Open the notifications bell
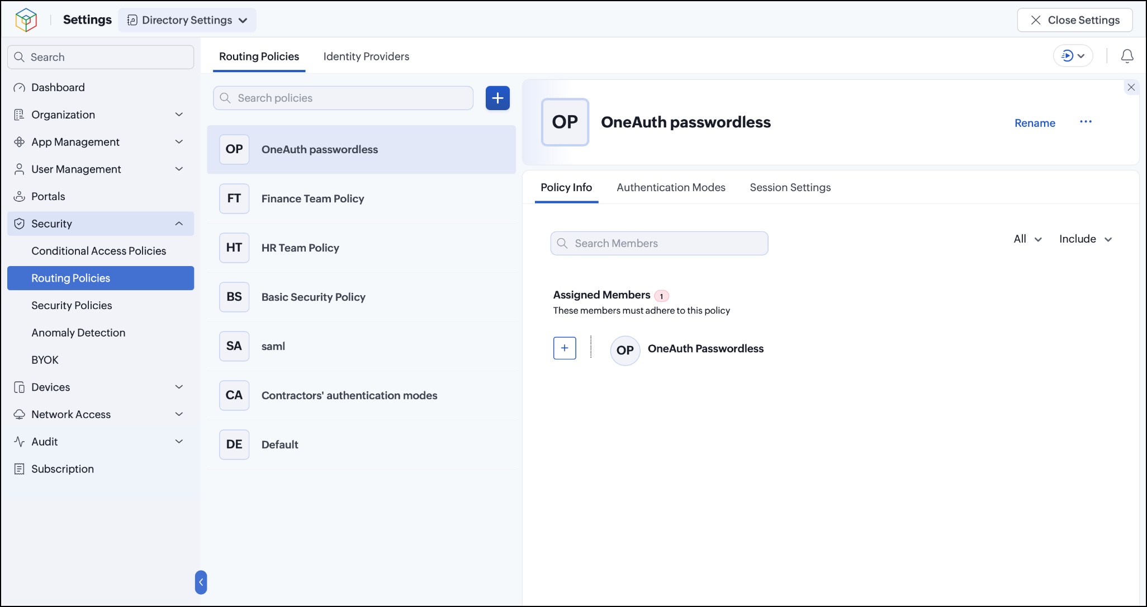The width and height of the screenshot is (1147, 607). tap(1127, 56)
